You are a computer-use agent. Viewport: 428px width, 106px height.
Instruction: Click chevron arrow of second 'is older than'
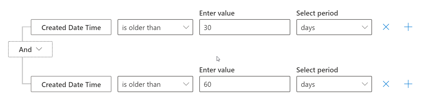tap(186, 84)
